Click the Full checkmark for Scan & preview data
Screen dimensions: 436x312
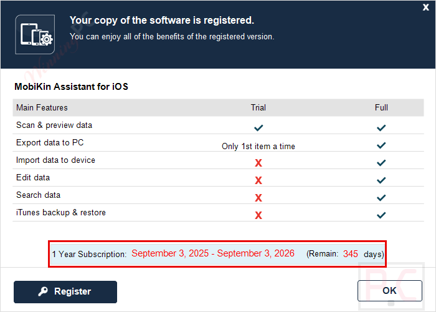(381, 128)
